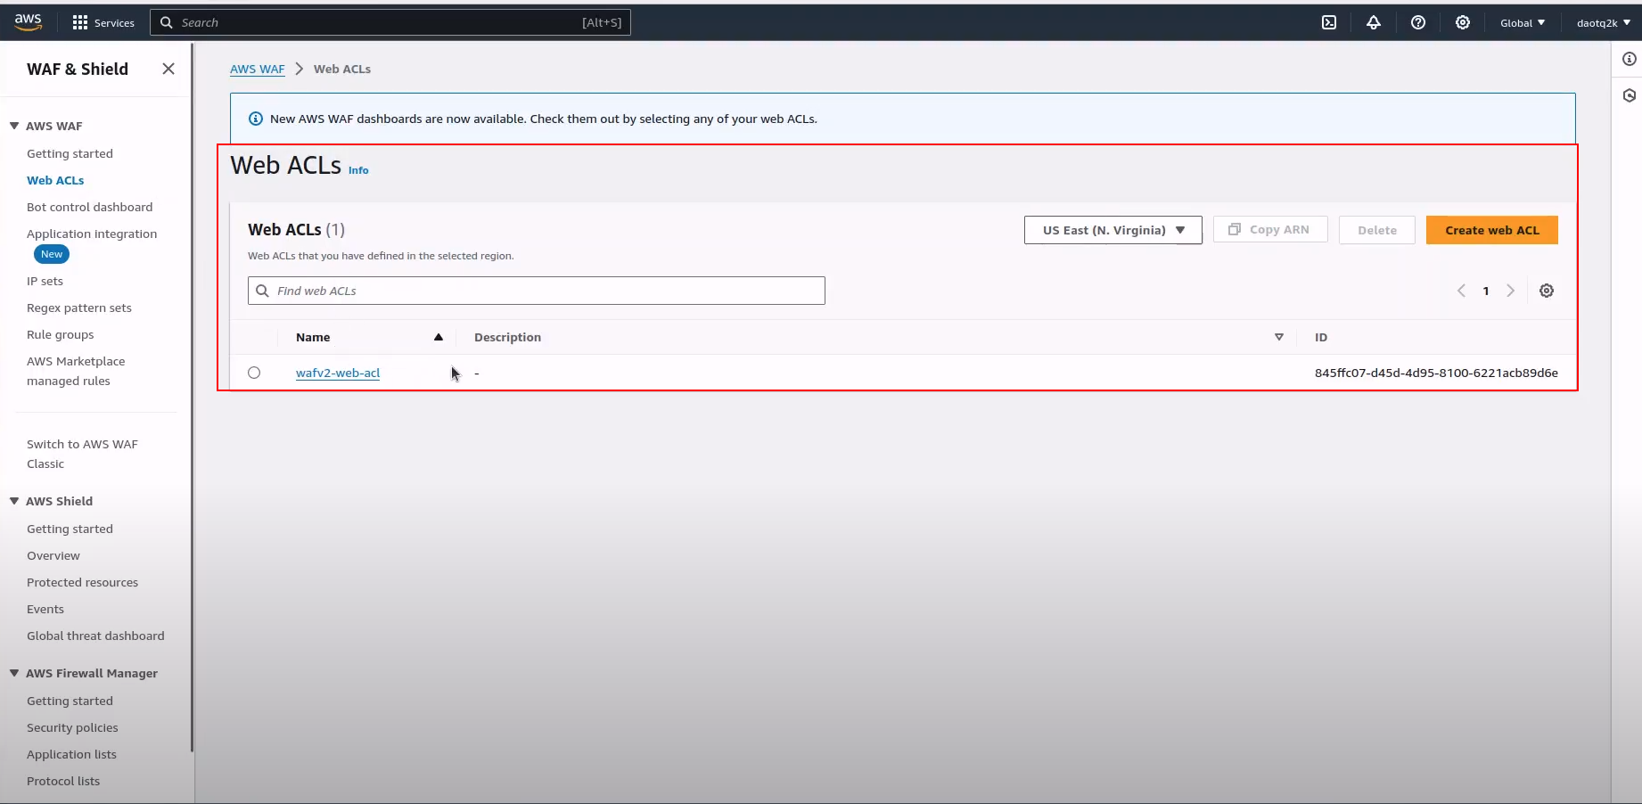Click the sidebar vertical scrollbar
The image size is (1642, 804).
click(192, 398)
